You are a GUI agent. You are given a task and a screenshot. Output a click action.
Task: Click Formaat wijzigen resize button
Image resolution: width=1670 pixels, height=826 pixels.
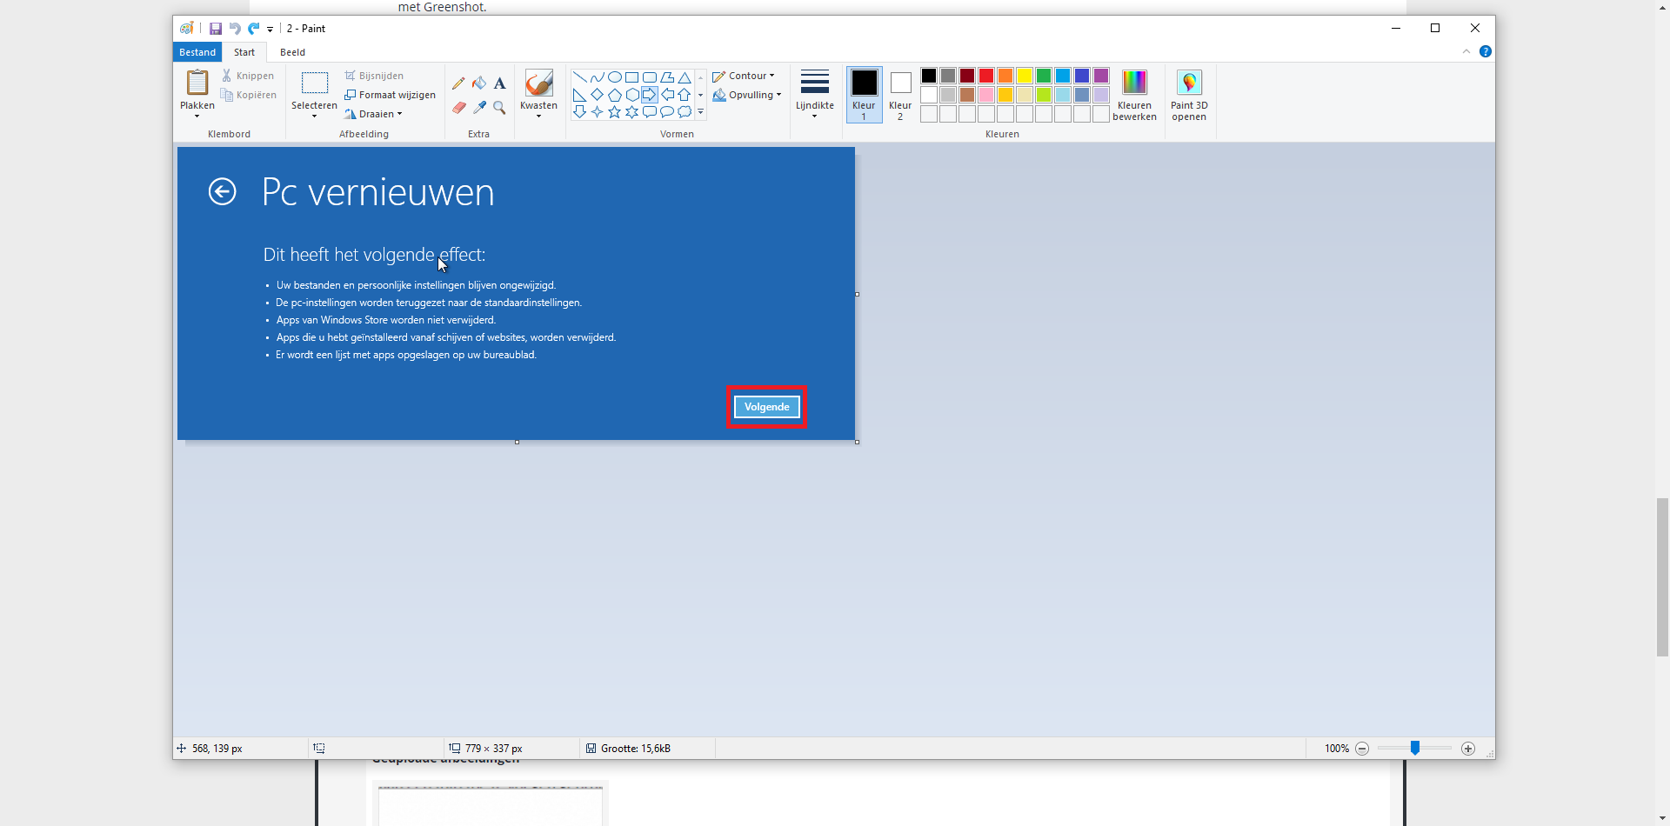pyautogui.click(x=391, y=95)
